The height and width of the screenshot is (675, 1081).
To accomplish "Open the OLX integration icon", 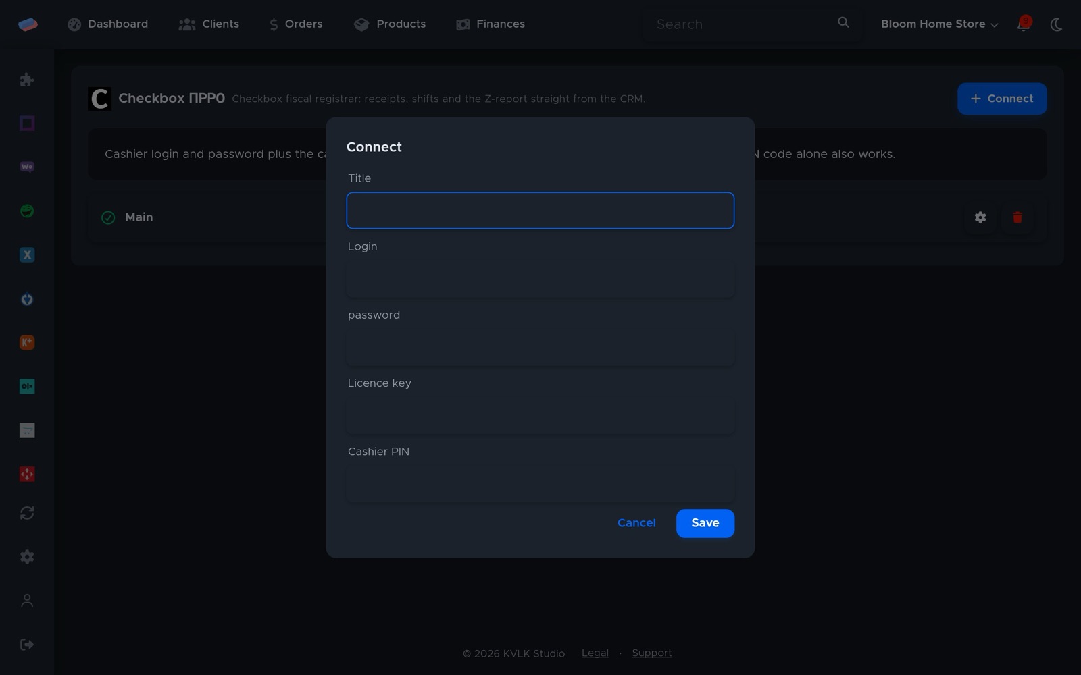I will point(27,386).
